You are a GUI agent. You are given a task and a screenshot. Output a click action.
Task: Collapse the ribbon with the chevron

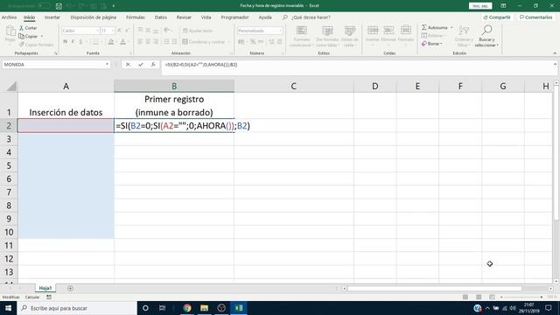point(555,53)
